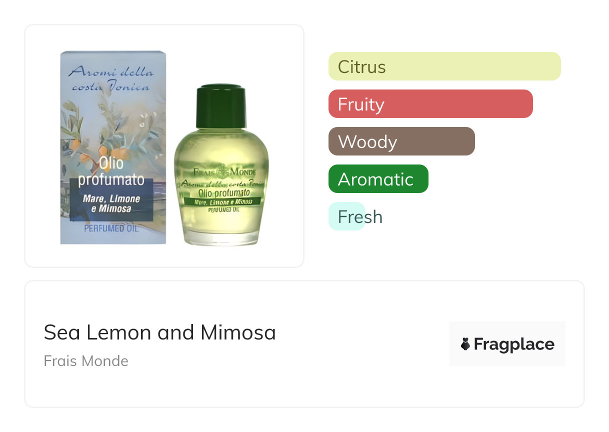This screenshot has height=432, width=609.
Task: Click the "Mare, Limone e Mimosa" box label
Action: coord(111,203)
